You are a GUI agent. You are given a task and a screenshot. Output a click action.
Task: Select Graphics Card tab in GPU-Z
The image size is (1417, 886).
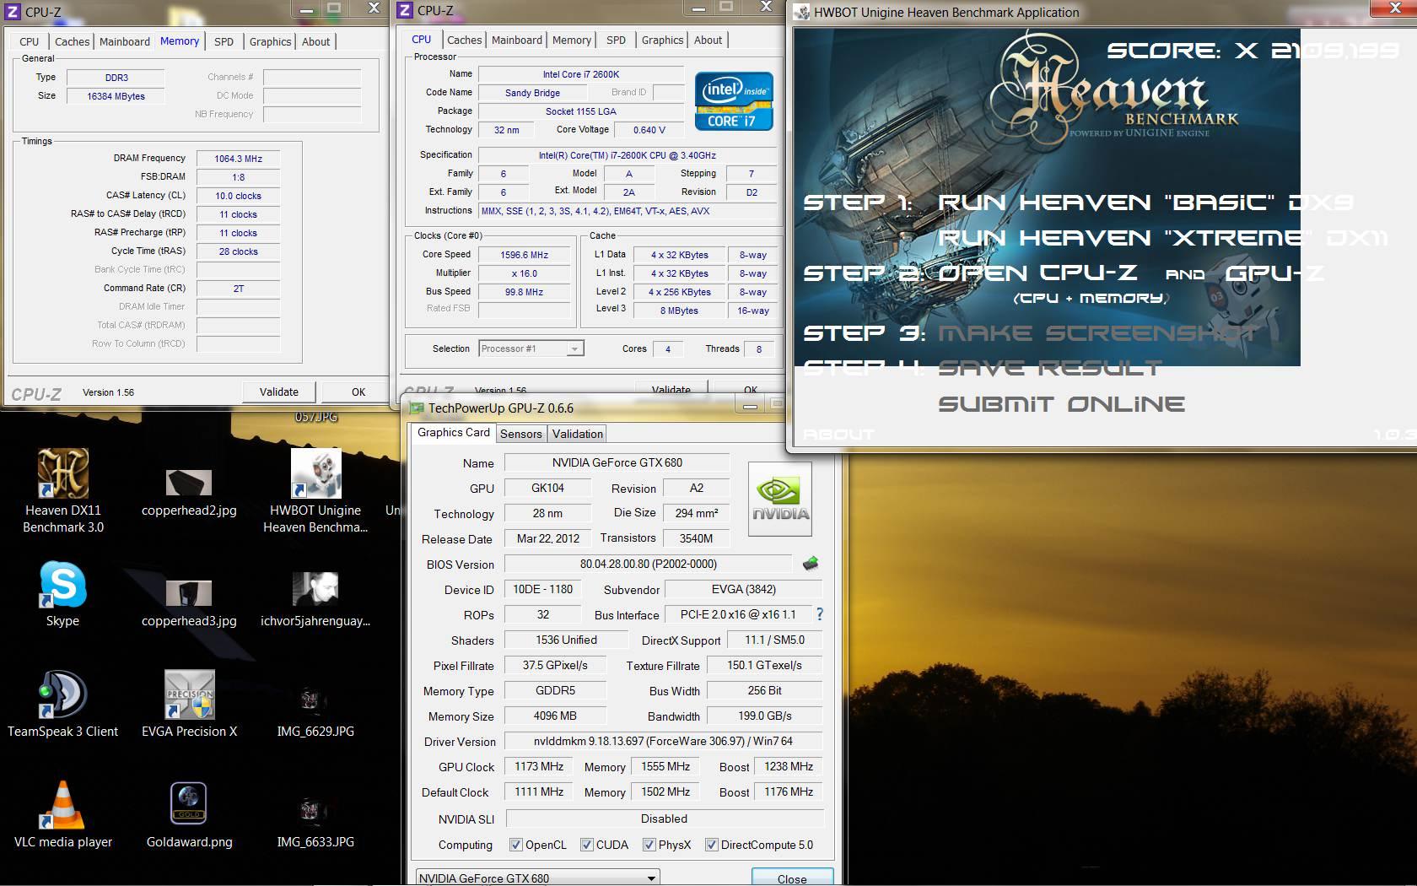[454, 432]
